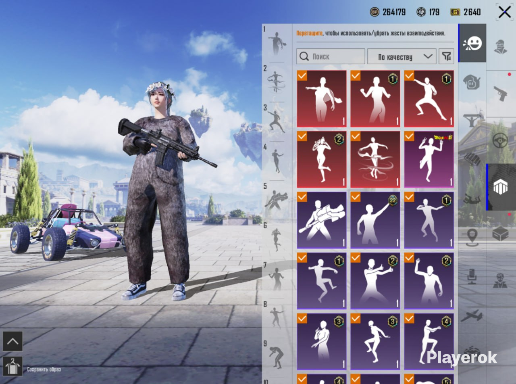Image resolution: width=516 pixels, height=384 pixels.
Task: Toggle checkmark on the heavy weapon emote
Action: (x=302, y=197)
